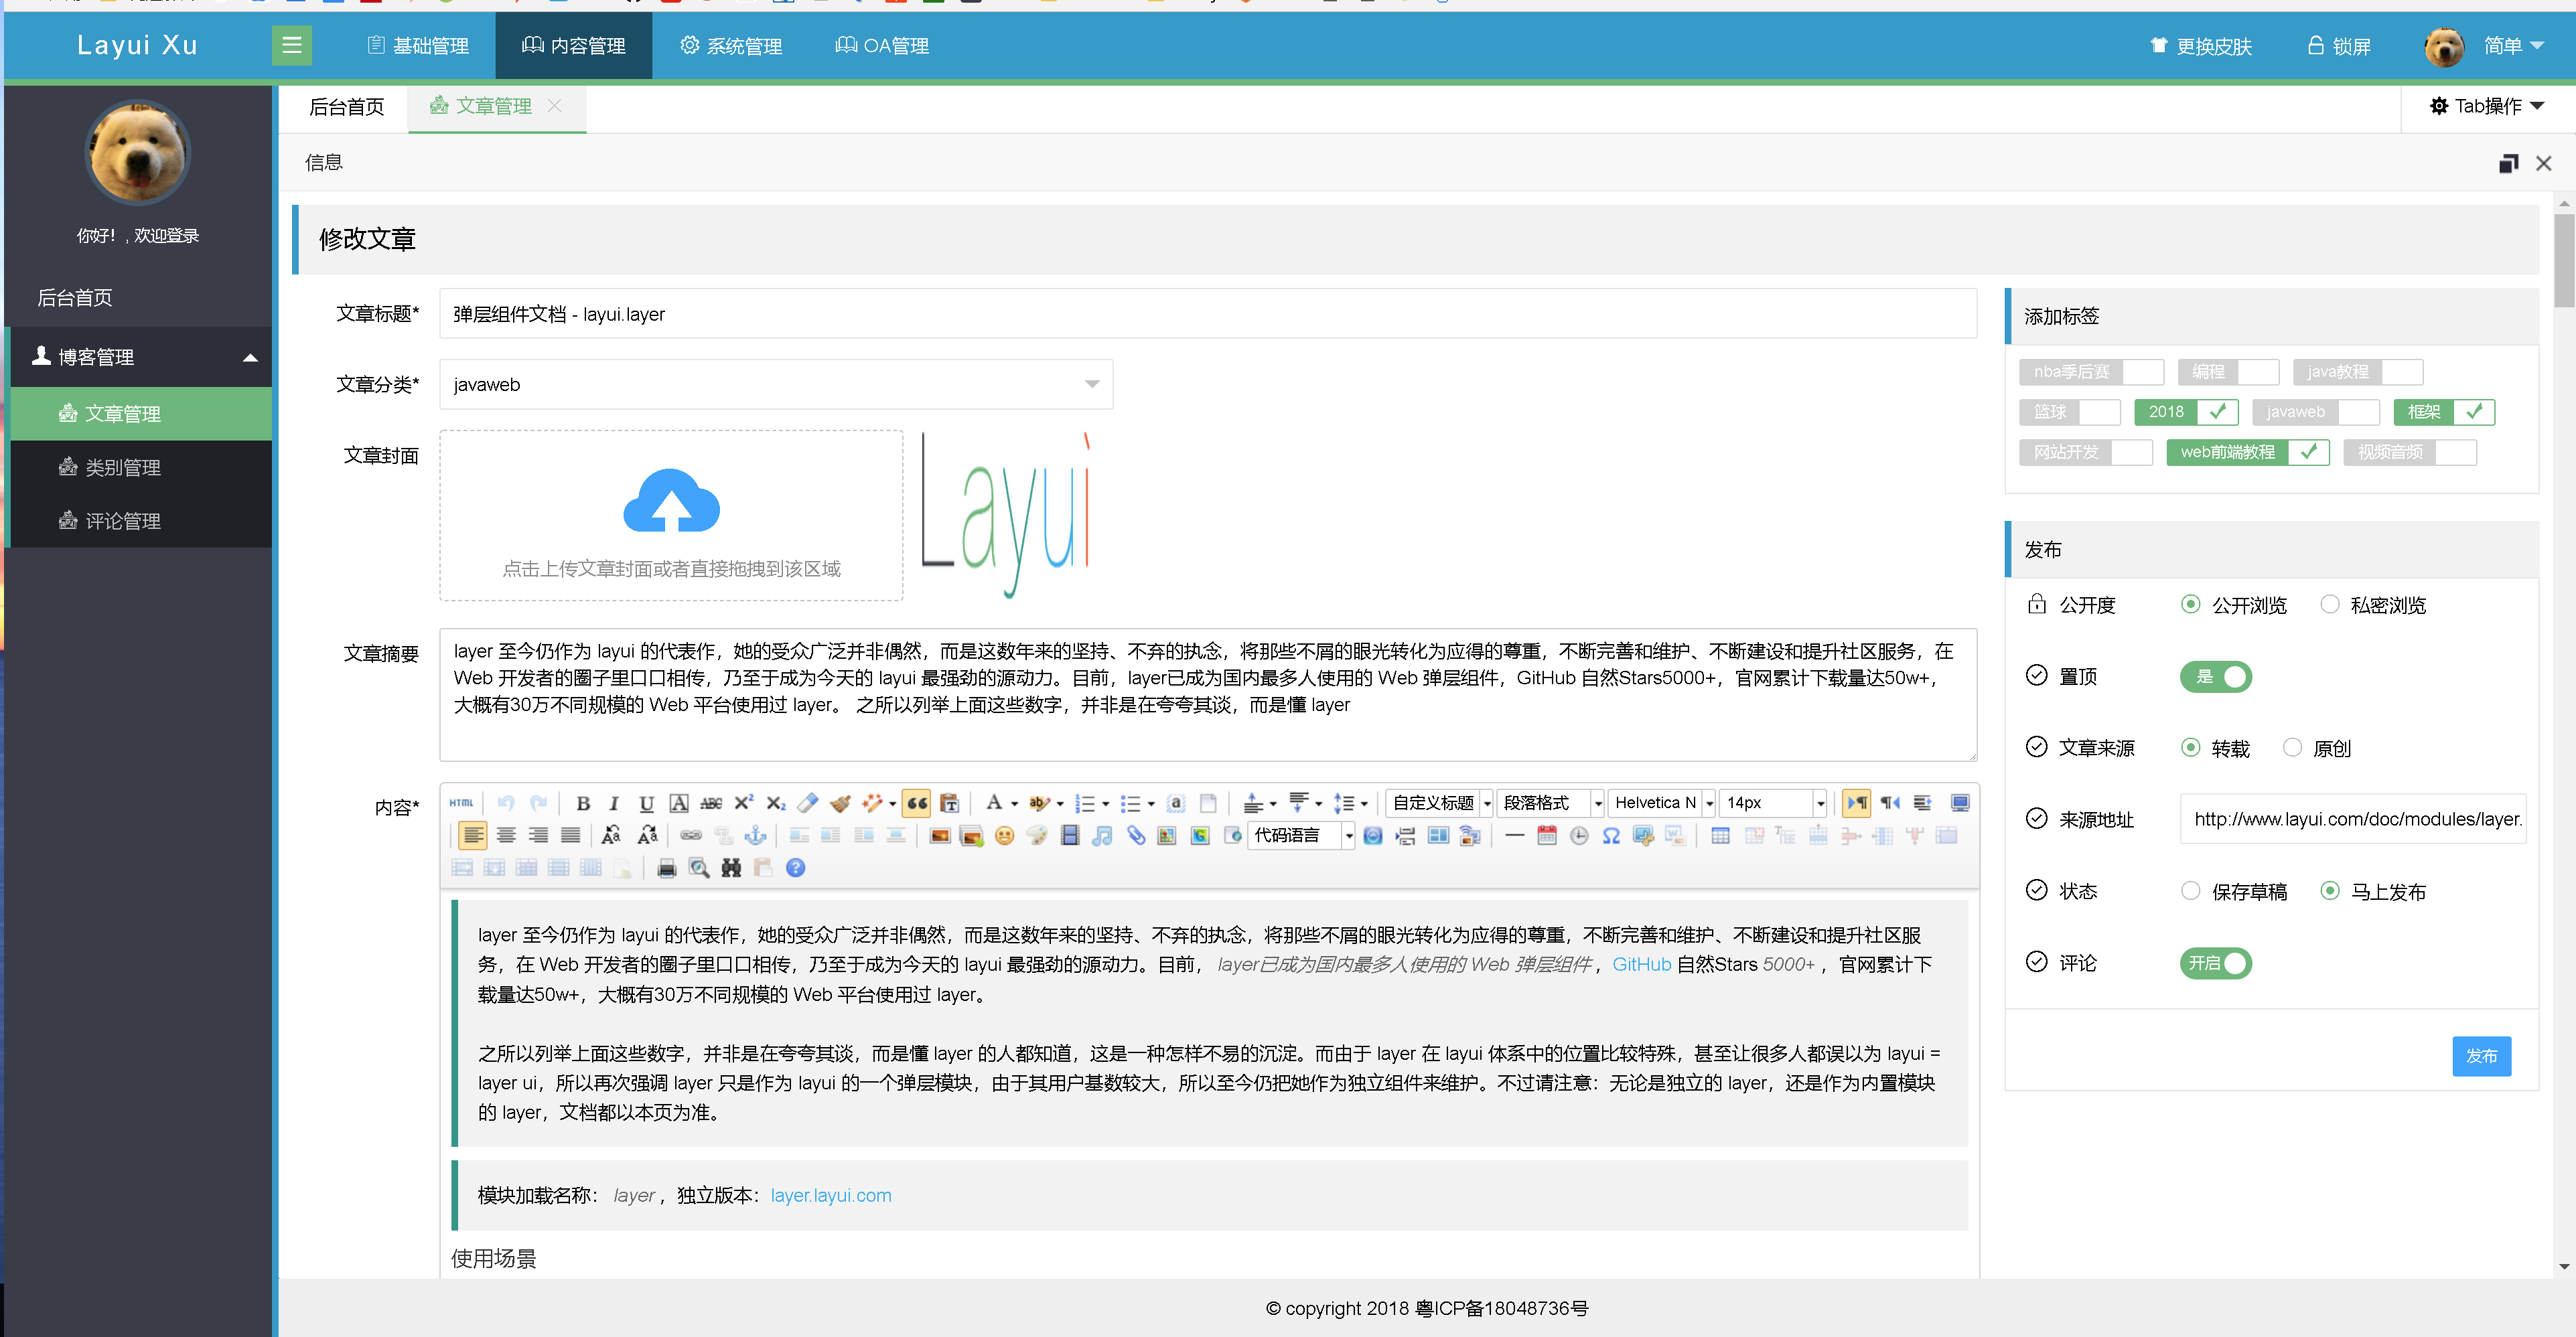Open the 自定义标题 dropdown
This screenshot has height=1337, width=2576.
(1440, 803)
